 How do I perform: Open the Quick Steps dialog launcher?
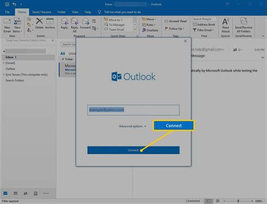click(x=137, y=36)
